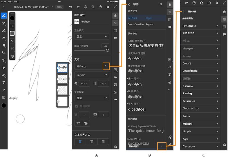Activate the text T tool
Image resolution: width=232 pixels, height=161 pixels.
(x=4, y=83)
